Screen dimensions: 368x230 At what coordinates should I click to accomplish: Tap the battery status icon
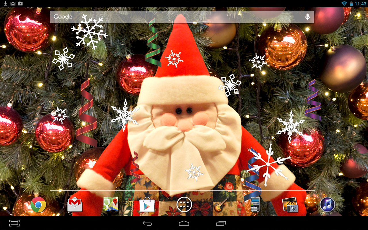(351, 3)
